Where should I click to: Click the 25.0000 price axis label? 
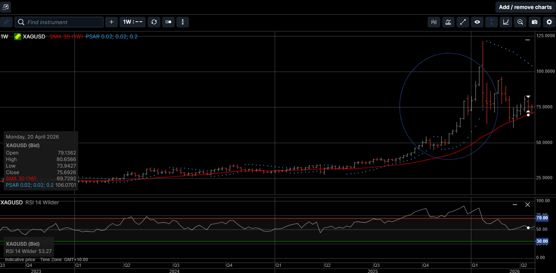(x=544, y=178)
